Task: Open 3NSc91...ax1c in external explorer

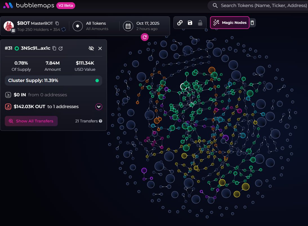Action: (61, 48)
